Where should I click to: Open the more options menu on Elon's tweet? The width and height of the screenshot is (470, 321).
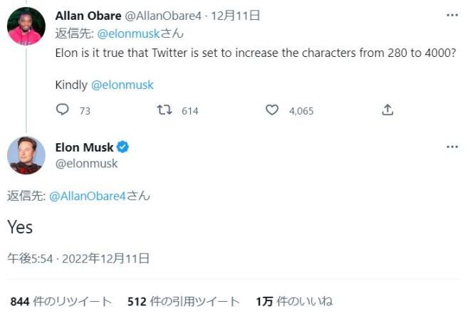point(452,147)
